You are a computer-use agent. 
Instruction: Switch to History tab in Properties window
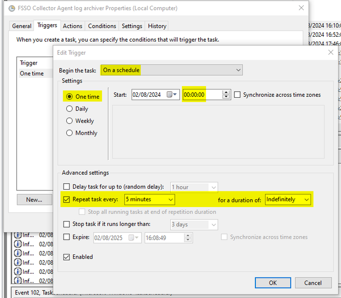tap(157, 26)
